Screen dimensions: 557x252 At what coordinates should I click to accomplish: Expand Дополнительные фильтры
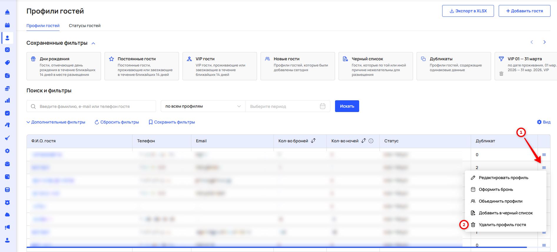click(56, 122)
